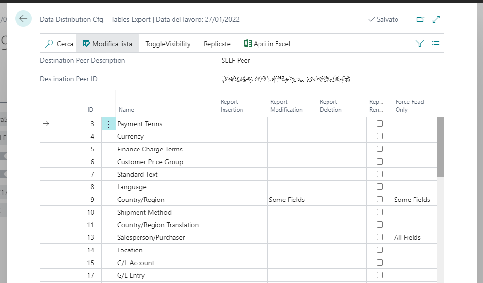
Task: Open in Excel via Apri in Excel
Action: point(267,44)
